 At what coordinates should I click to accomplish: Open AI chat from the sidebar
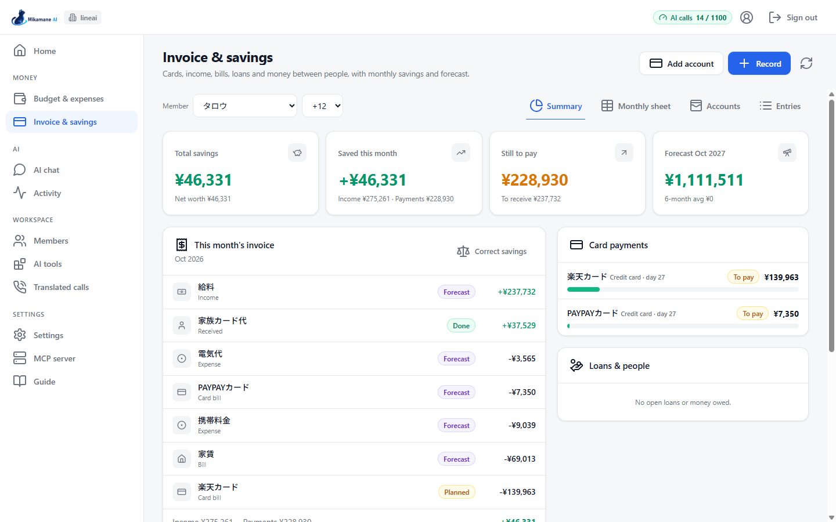71,170
